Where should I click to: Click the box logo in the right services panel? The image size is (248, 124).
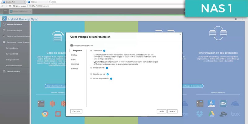click(x=235, y=114)
